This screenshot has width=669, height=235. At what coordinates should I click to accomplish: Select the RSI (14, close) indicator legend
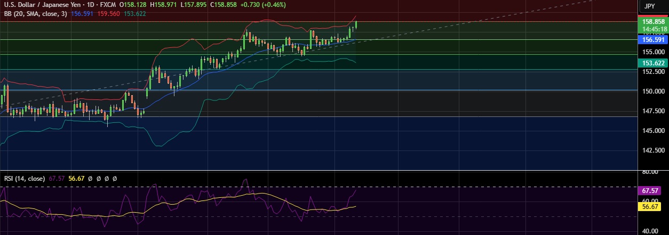(23, 179)
